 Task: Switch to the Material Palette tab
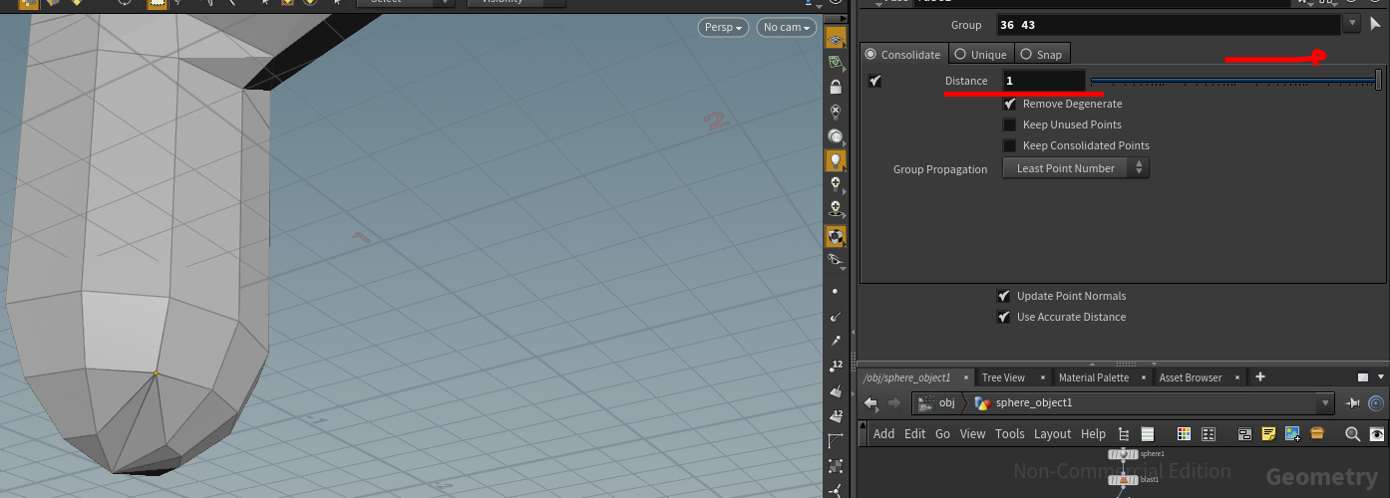pos(1094,377)
